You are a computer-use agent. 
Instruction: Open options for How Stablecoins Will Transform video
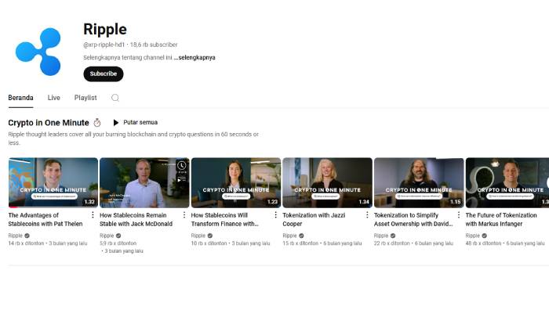(275, 215)
